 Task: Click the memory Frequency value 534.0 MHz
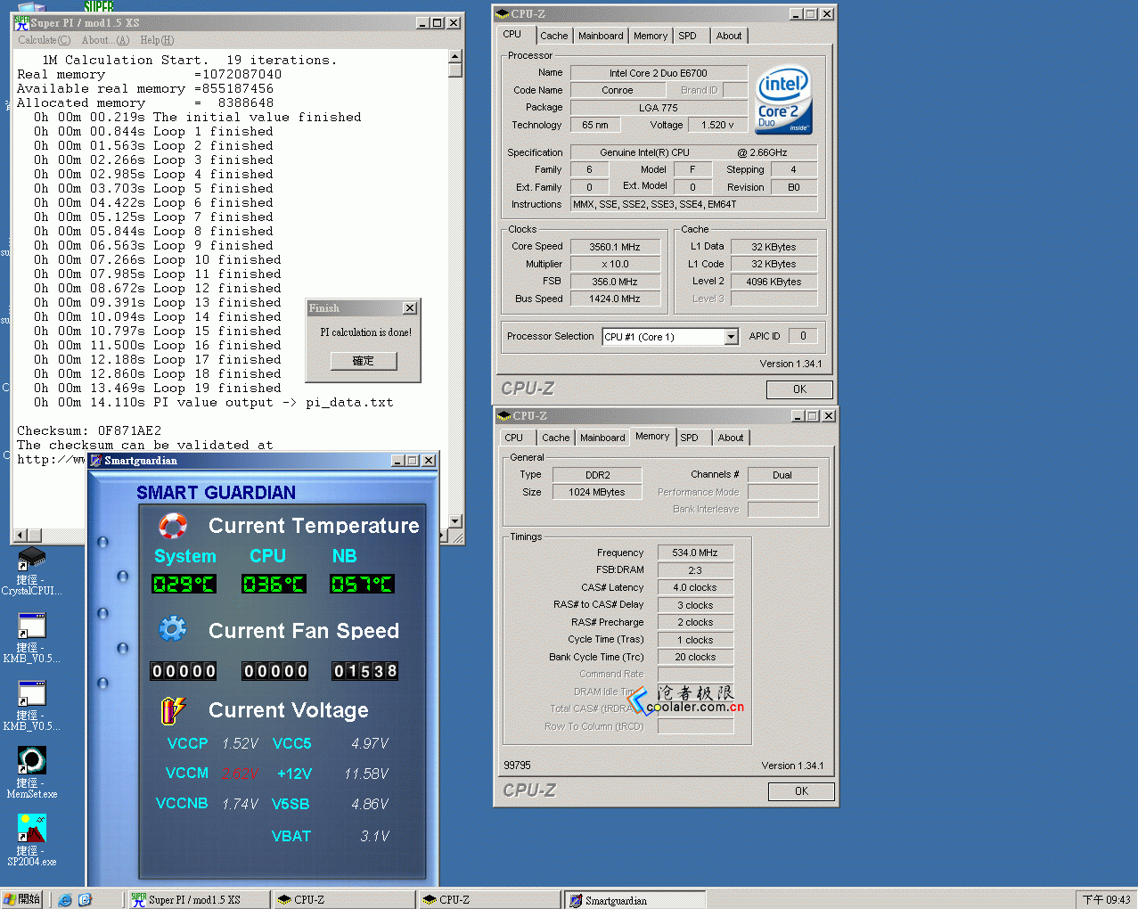(695, 553)
